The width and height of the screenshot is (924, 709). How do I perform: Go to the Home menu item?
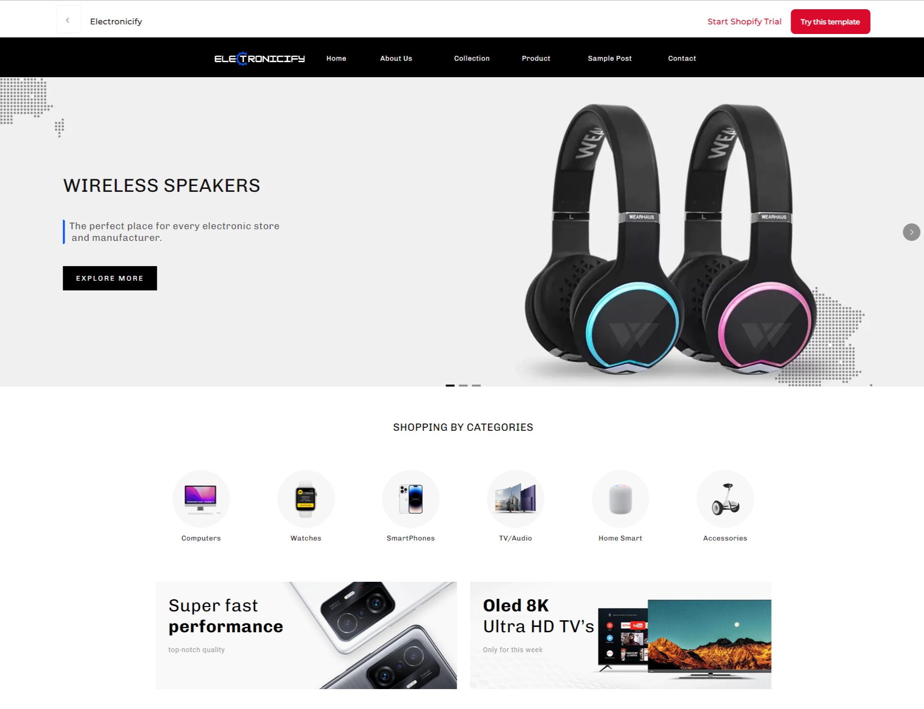click(x=336, y=58)
